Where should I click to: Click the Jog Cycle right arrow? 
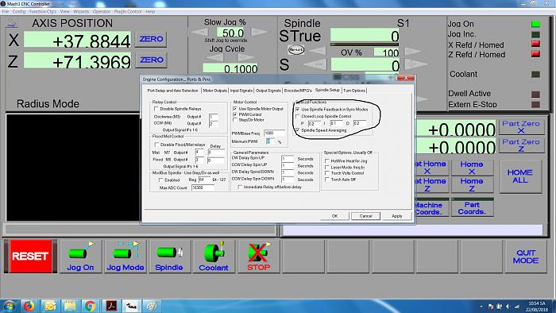click(x=245, y=57)
